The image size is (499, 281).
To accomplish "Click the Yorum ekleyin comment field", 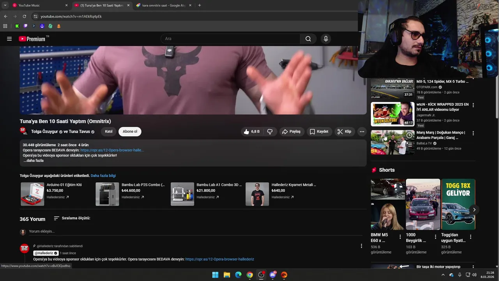I will [195, 231].
